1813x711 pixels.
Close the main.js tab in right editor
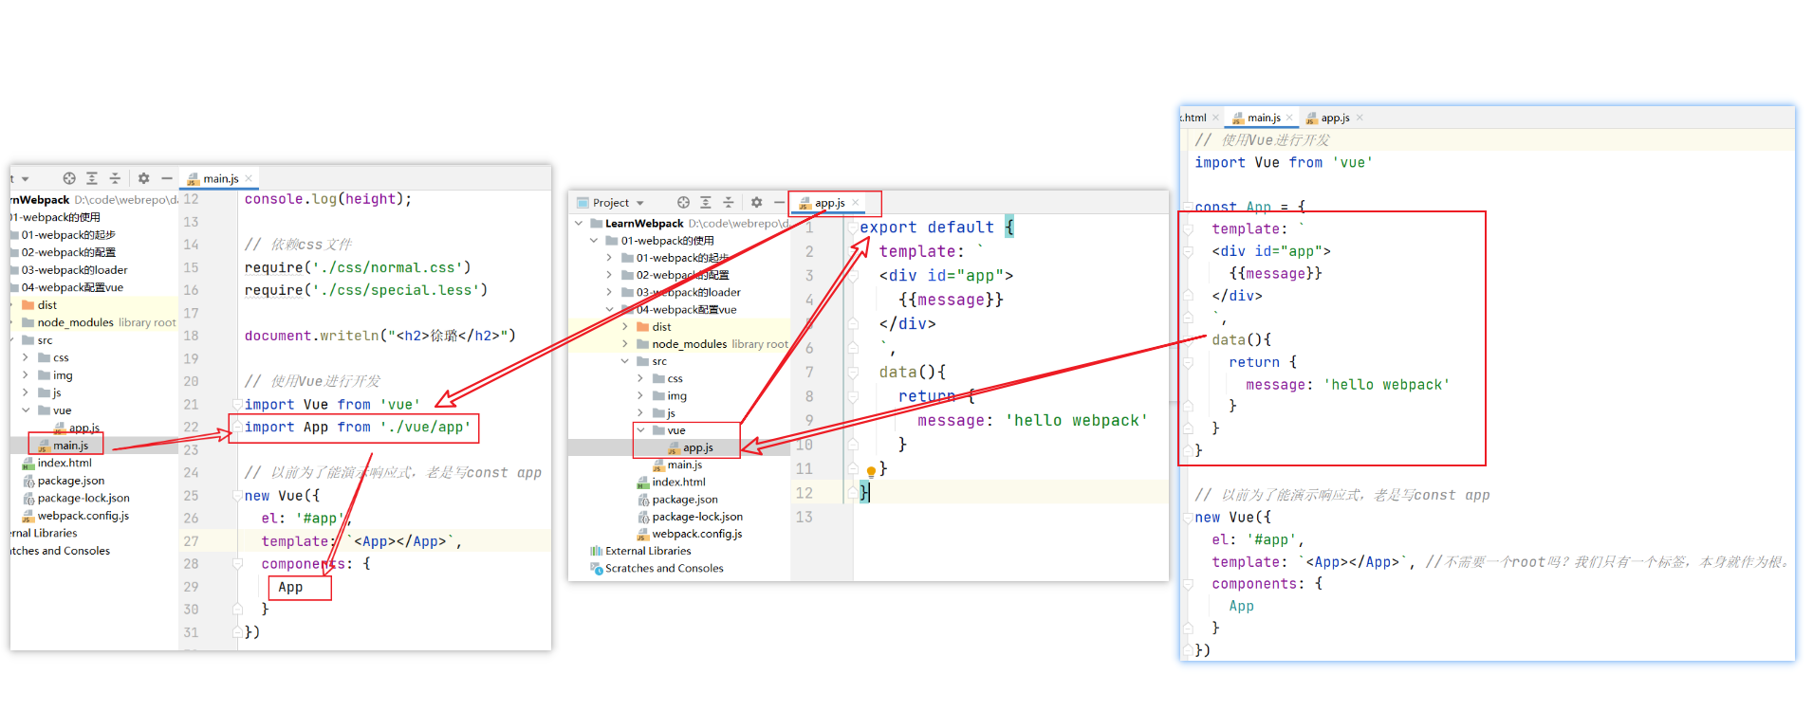point(1289,118)
